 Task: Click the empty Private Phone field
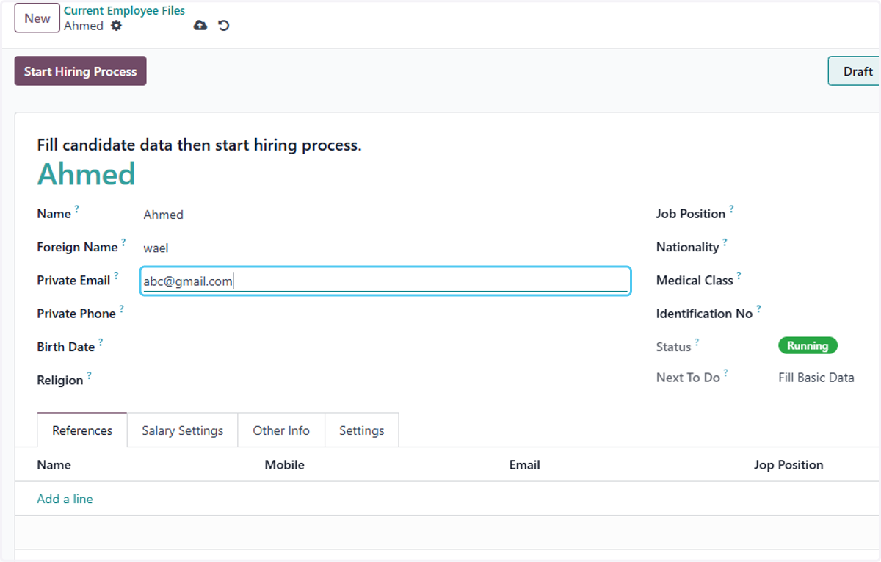tap(385, 314)
